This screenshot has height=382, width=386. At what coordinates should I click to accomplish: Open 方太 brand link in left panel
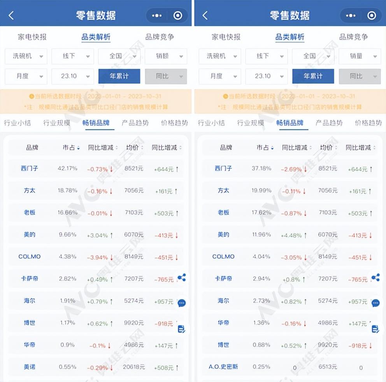[x=30, y=191]
